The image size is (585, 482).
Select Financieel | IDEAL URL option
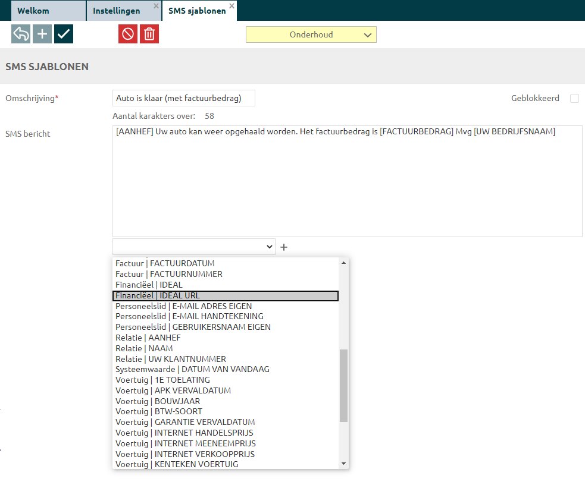(225, 296)
